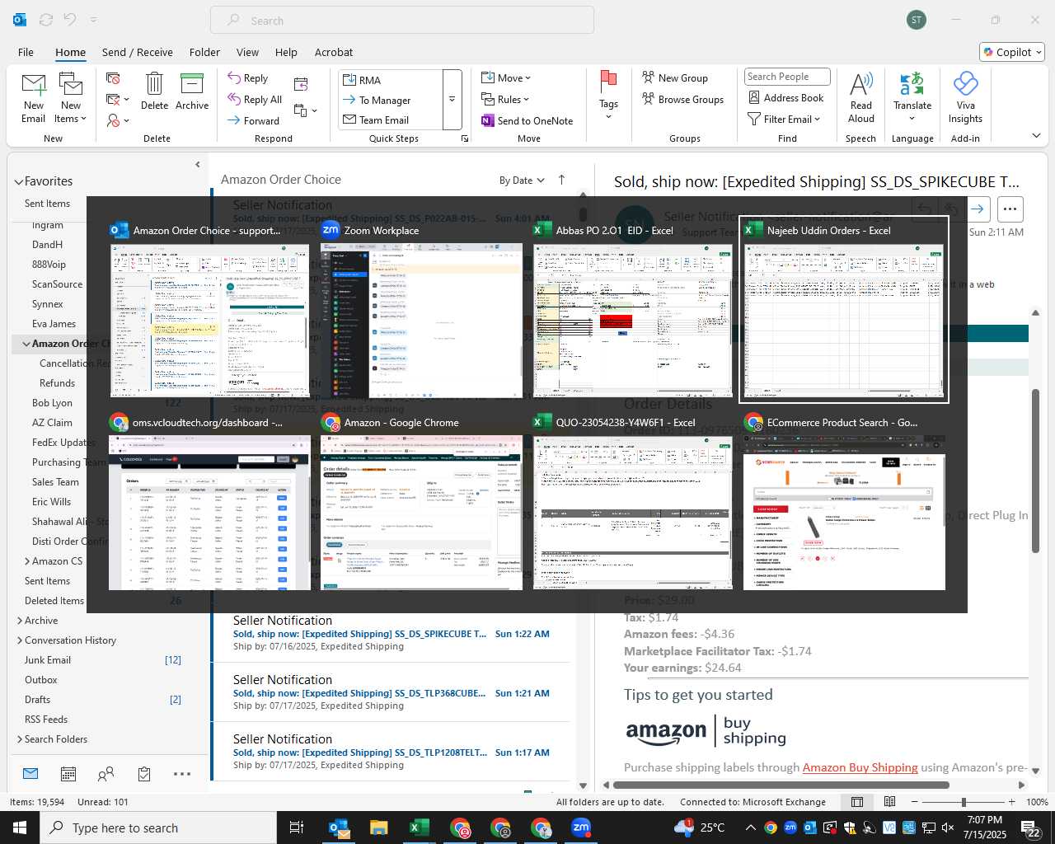1055x844 pixels.
Task: Switch to Send / Receive tab
Action: [138, 52]
